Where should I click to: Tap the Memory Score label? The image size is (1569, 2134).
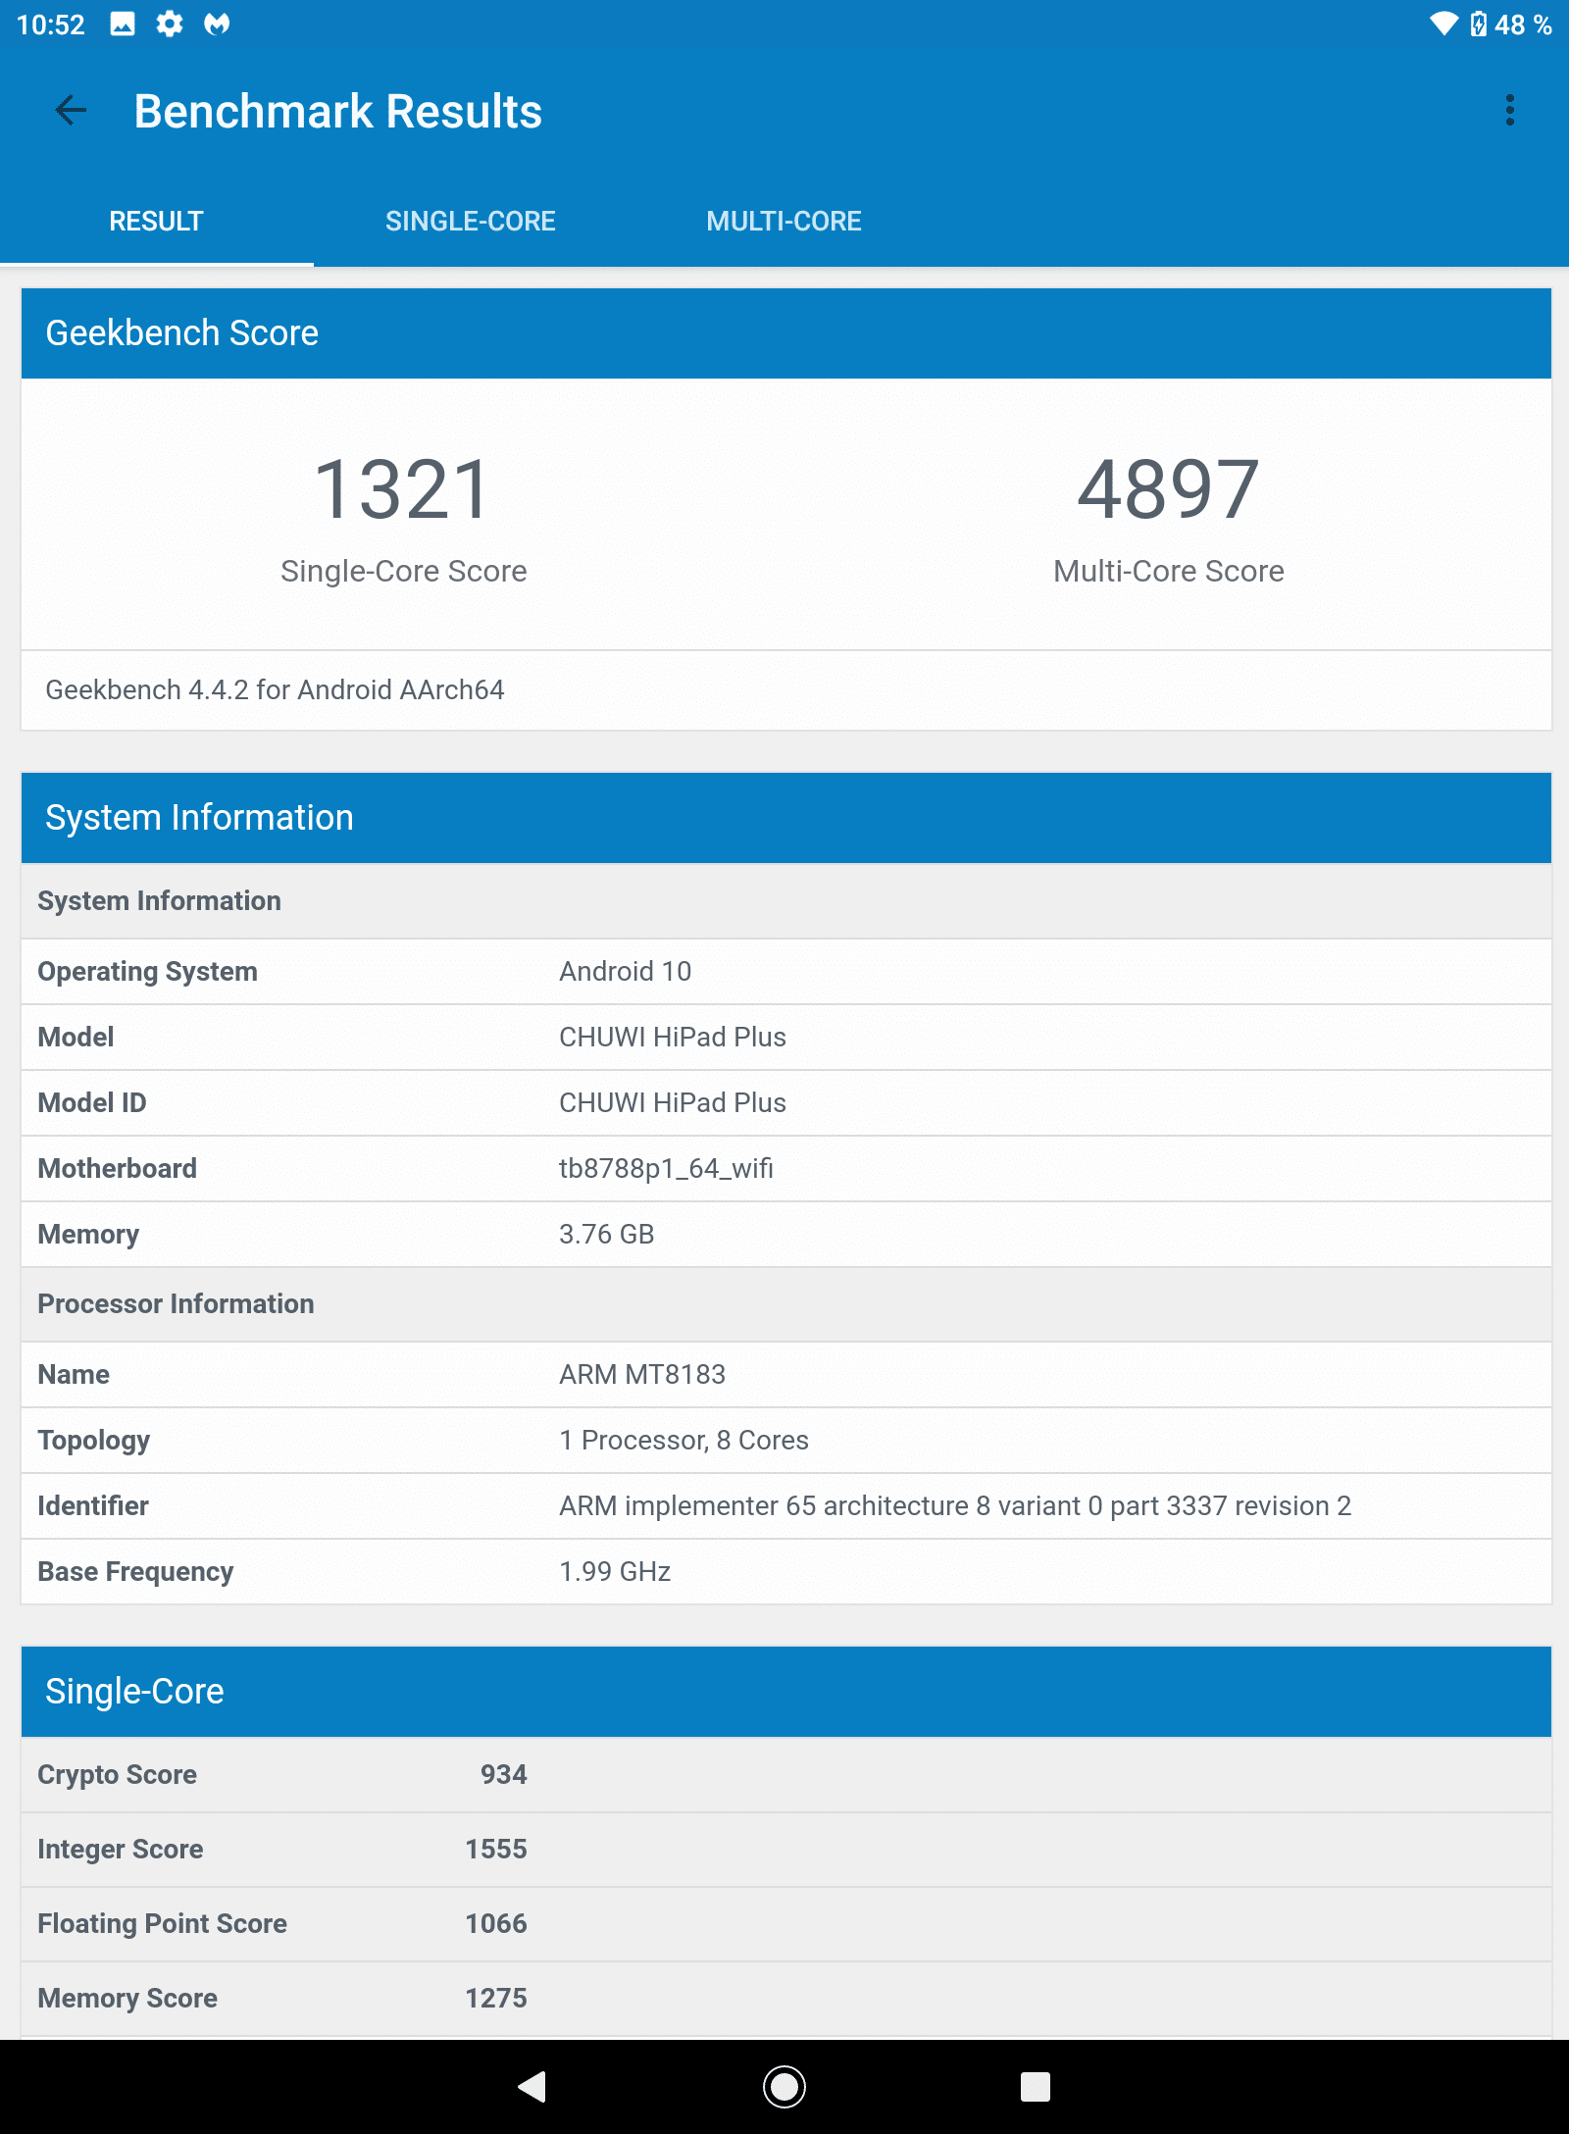127,1999
